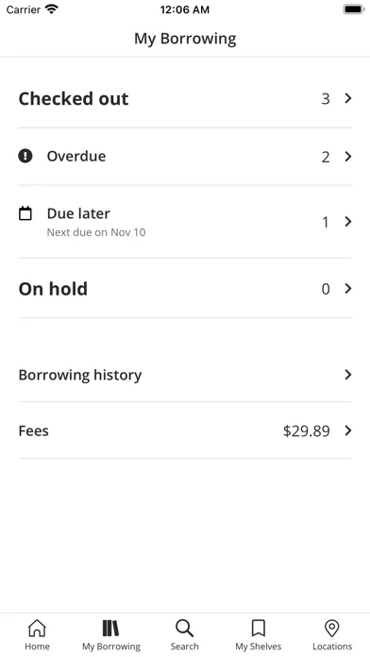Tap the battery indicator in status bar
The height and width of the screenshot is (657, 370).
(354, 9)
